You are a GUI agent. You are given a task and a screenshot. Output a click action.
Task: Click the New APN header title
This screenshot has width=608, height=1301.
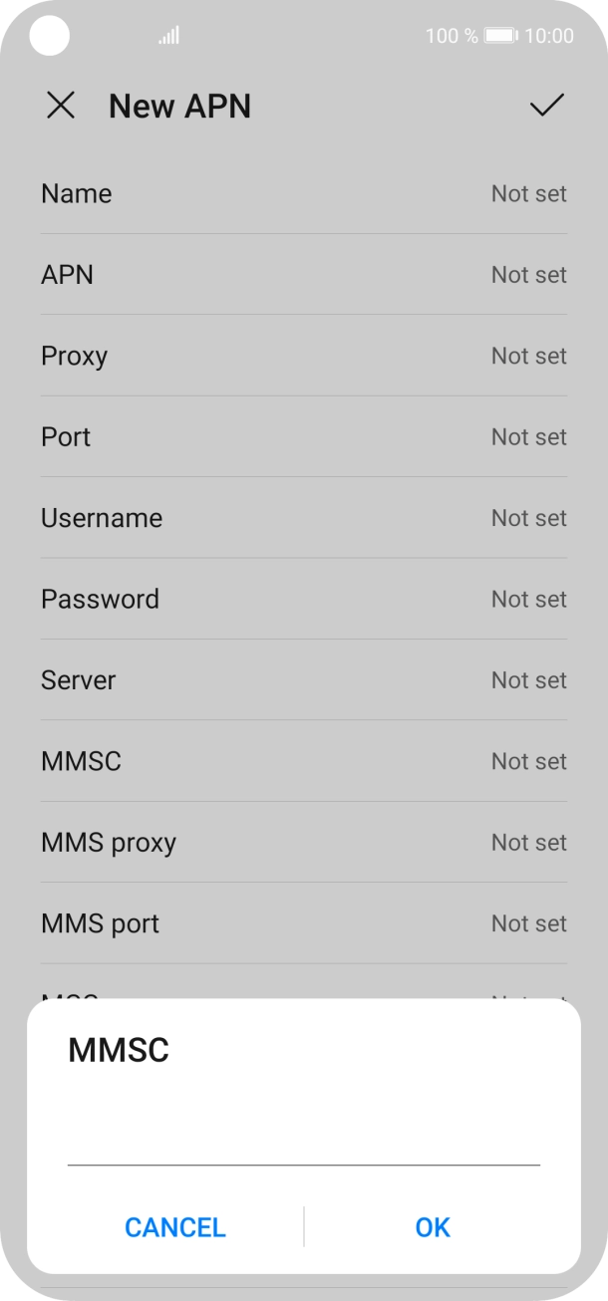(x=179, y=106)
